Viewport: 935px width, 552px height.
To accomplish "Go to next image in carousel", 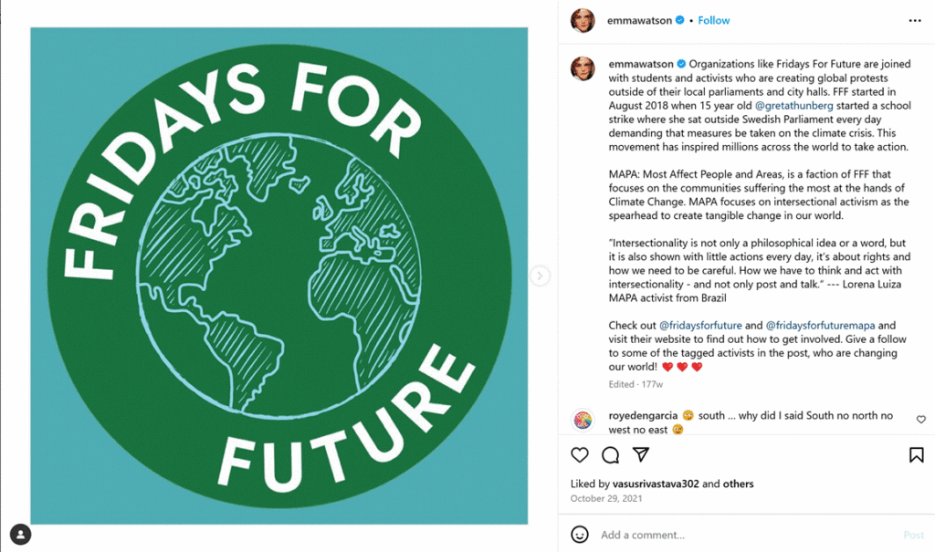I will pyautogui.click(x=541, y=276).
